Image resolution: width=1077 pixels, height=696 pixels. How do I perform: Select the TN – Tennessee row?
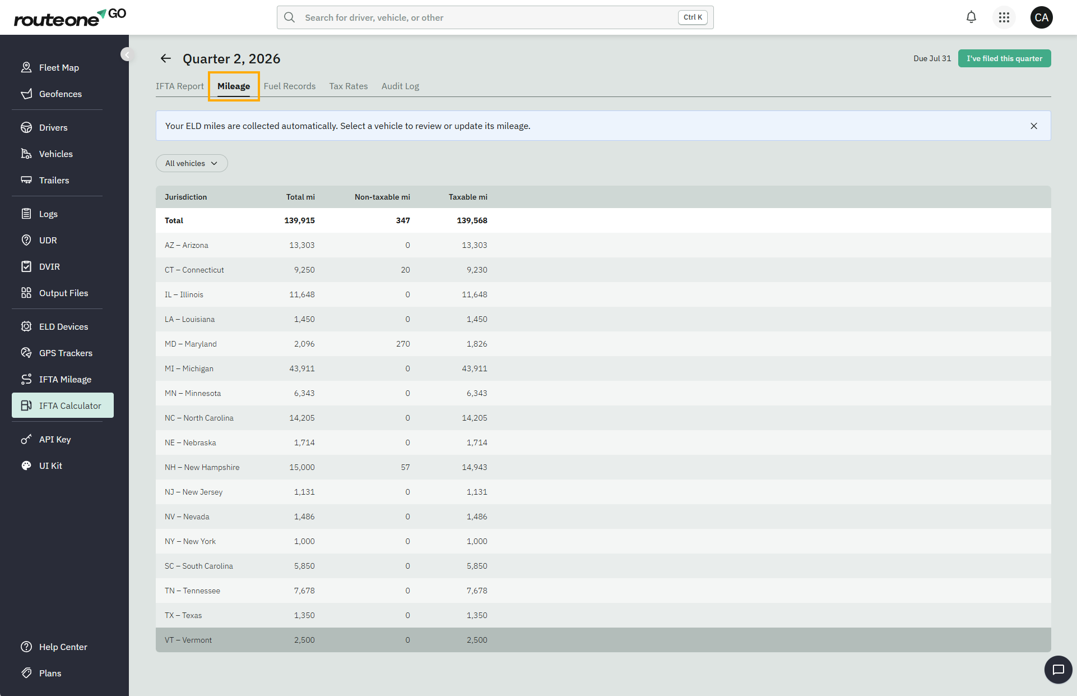tap(604, 591)
